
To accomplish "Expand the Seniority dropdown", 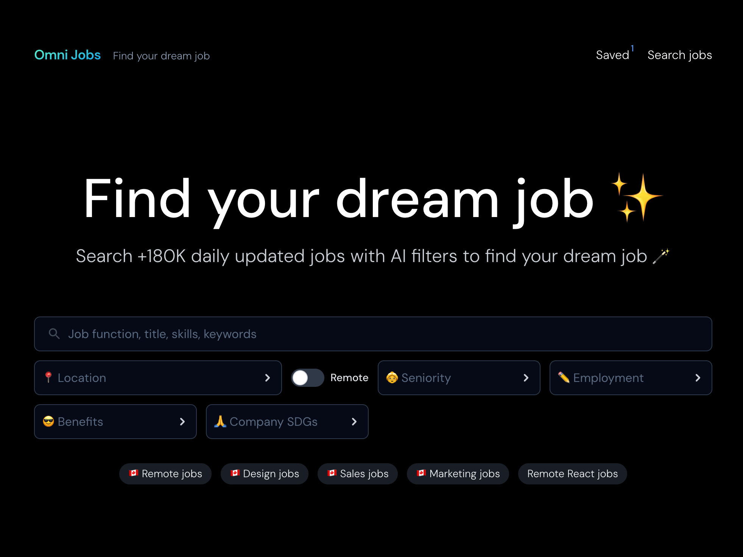I will click(x=459, y=377).
